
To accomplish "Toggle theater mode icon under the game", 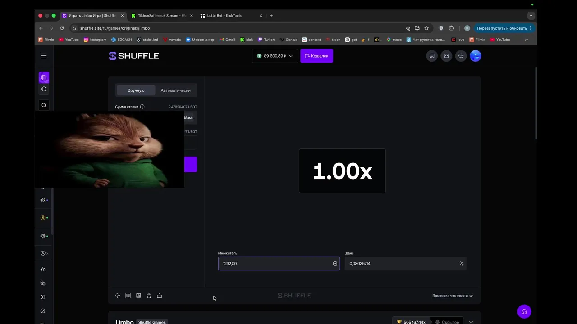I will pos(128,296).
